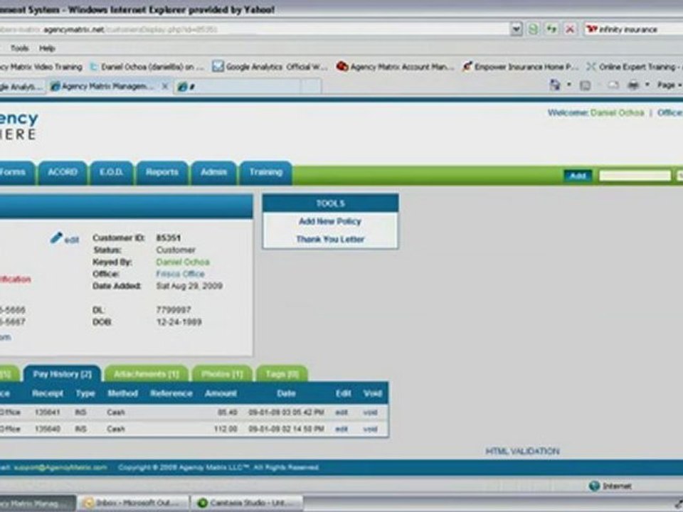Select the Photos [1] tab

[x=222, y=374]
